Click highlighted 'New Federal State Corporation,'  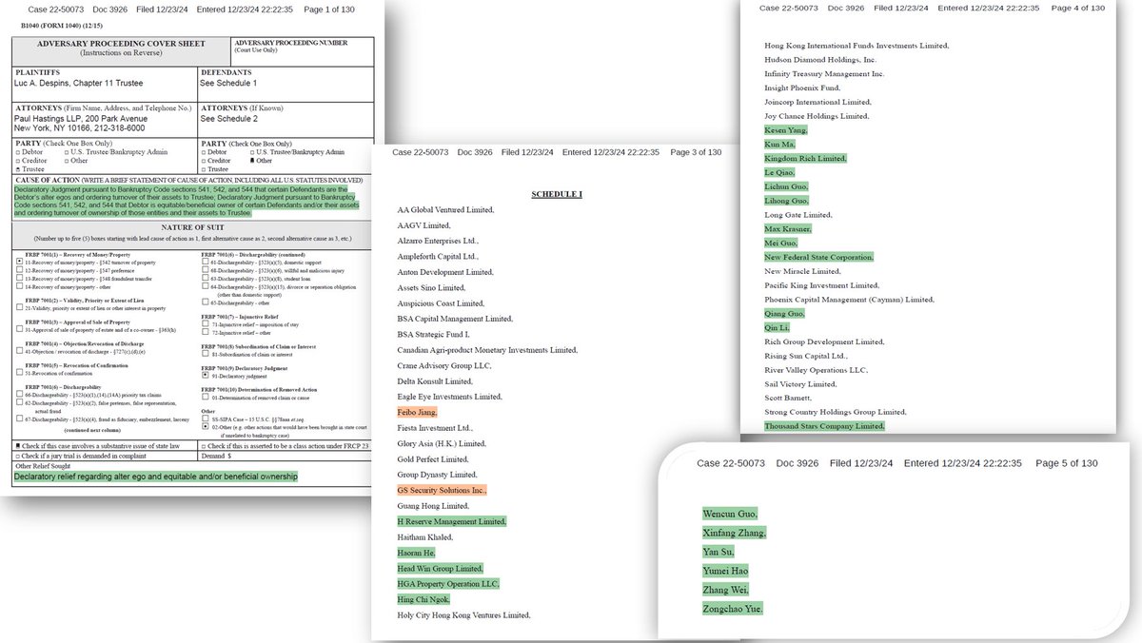point(818,257)
